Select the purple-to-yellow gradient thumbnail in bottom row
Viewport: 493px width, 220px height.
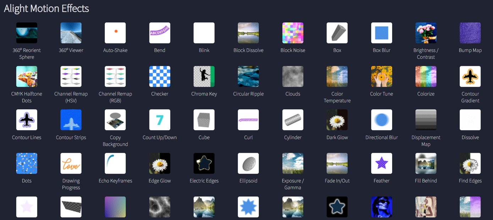pos(115,207)
